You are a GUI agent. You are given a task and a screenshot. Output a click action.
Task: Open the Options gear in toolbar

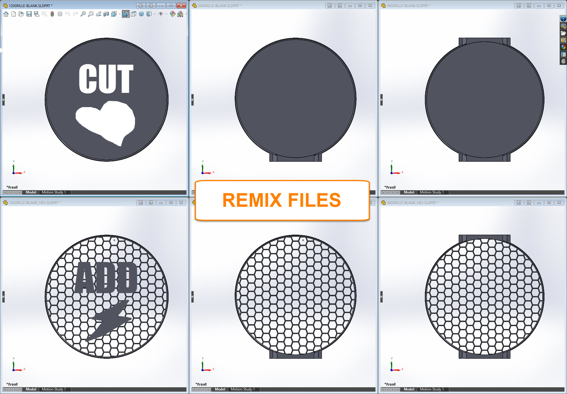pos(60,14)
